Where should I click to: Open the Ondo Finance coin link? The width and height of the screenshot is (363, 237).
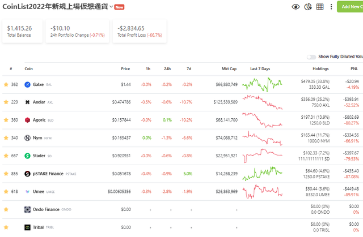click(x=46, y=209)
